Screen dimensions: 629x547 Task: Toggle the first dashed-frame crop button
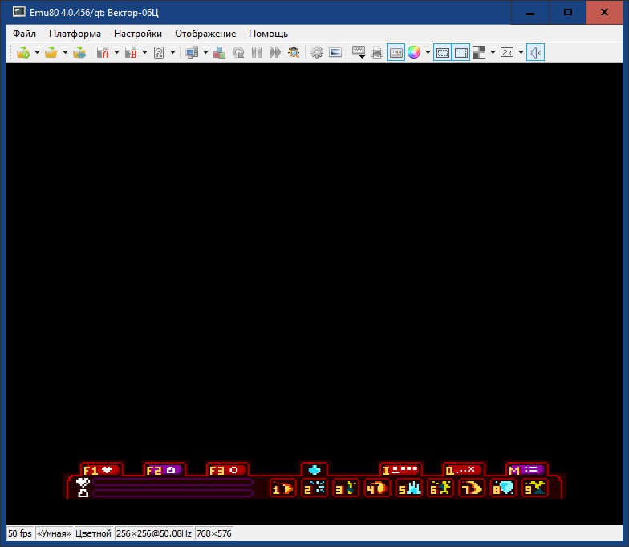coord(442,53)
